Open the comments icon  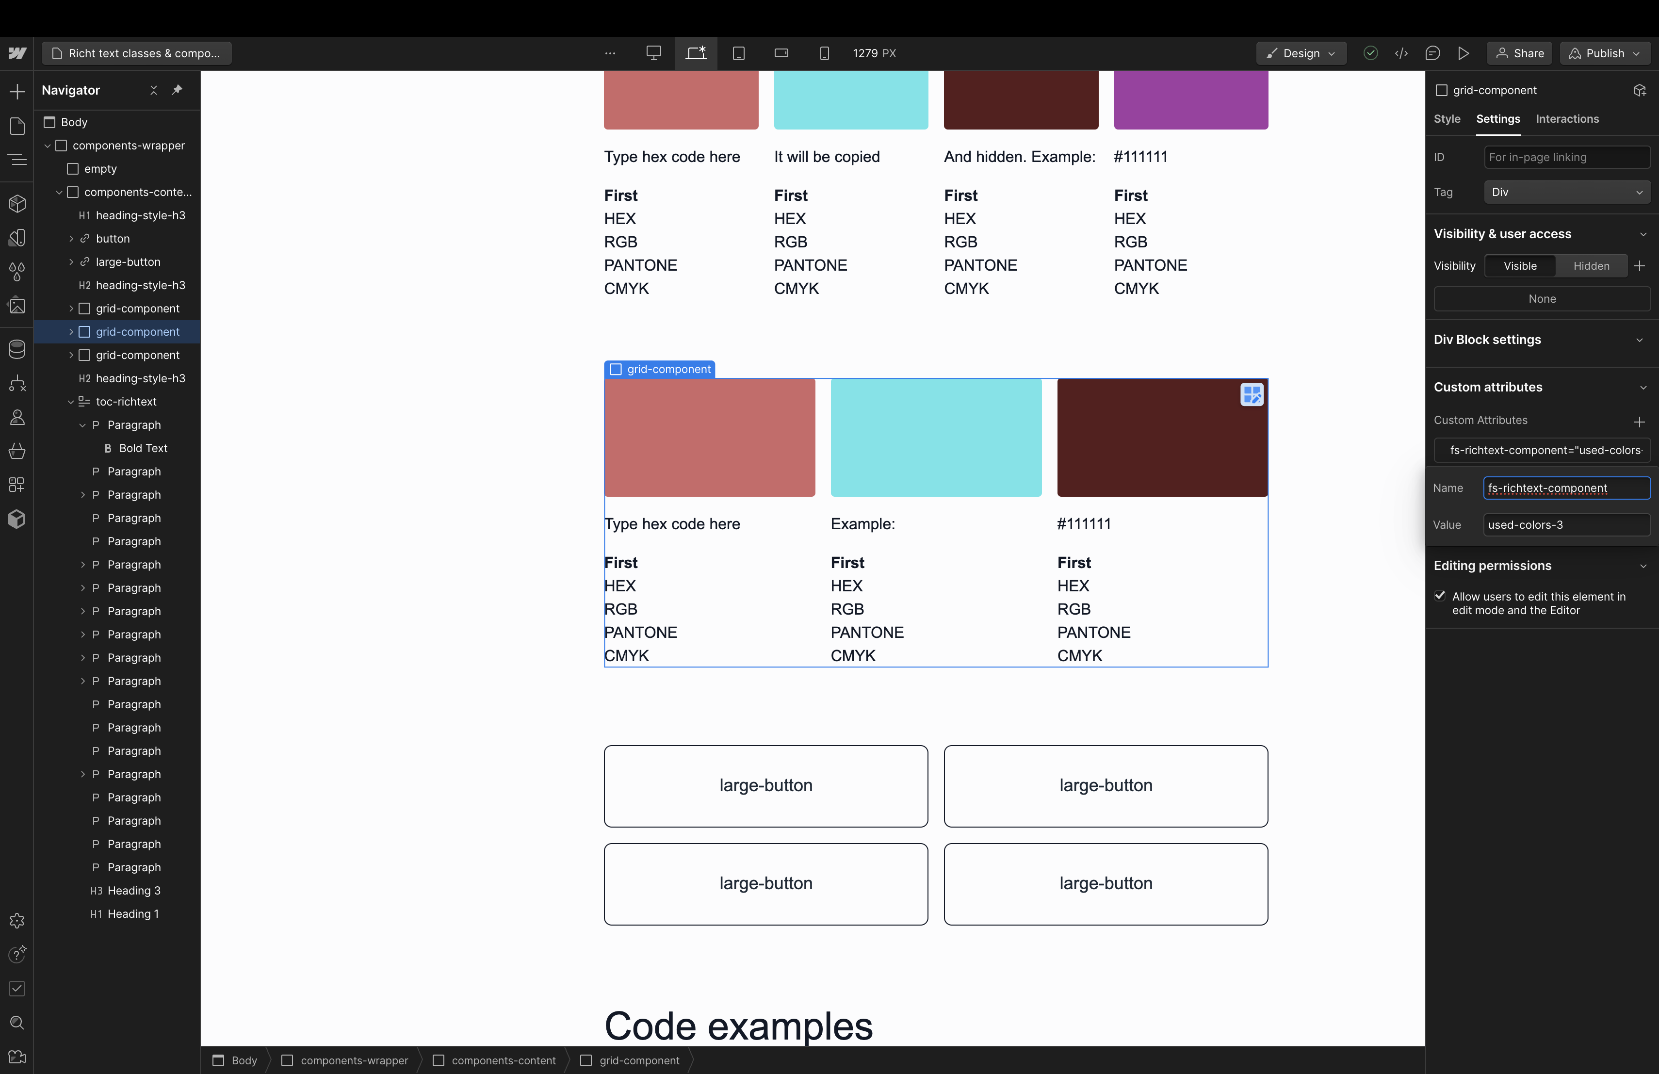point(1432,53)
